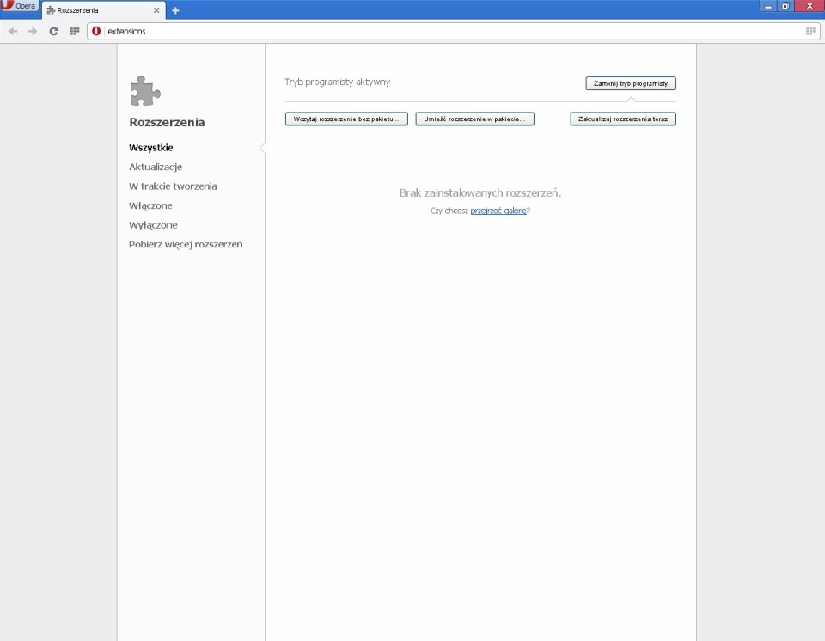Viewport: 825px width, 641px height.
Task: Go forward with the forward arrow
Action: pyautogui.click(x=33, y=32)
